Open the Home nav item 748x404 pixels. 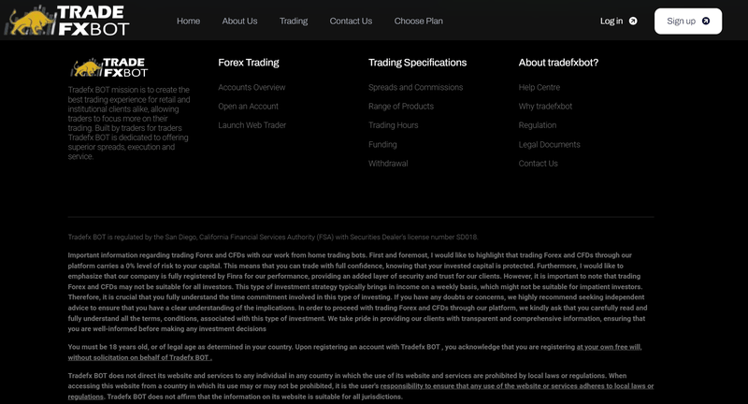pos(189,21)
